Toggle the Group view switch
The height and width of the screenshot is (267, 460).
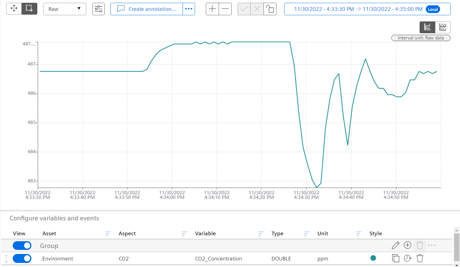pos(22,246)
